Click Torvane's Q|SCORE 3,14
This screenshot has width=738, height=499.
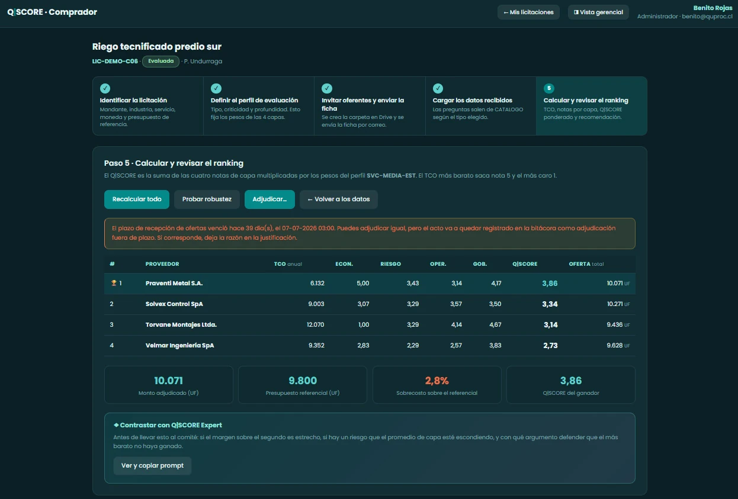[x=551, y=325]
